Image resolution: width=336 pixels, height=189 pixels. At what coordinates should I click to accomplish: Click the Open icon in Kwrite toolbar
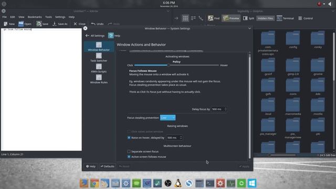tap(21, 24)
